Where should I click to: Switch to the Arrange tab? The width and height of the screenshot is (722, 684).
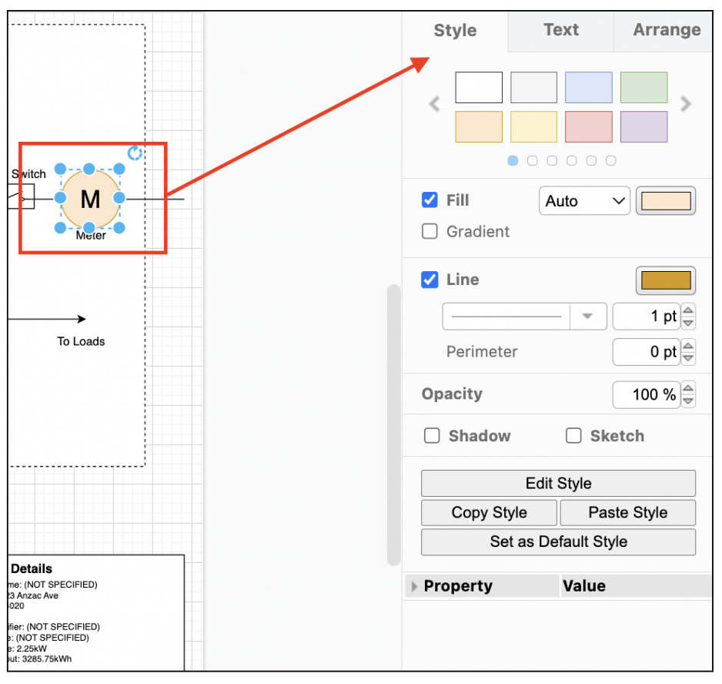[x=667, y=30]
